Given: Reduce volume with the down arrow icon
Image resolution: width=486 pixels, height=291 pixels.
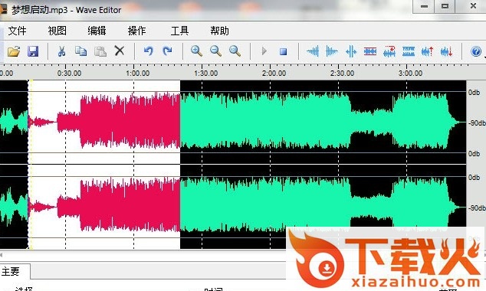Looking at the screenshot, I should [x=447, y=51].
